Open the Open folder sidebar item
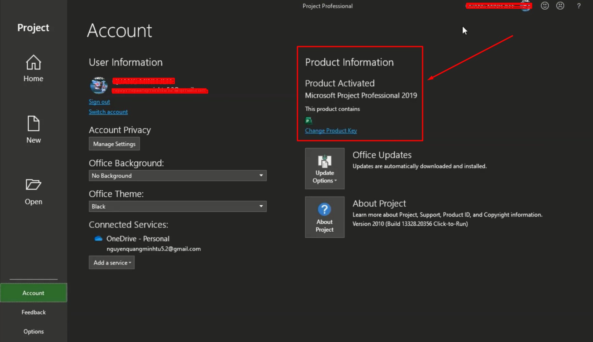 (33, 192)
